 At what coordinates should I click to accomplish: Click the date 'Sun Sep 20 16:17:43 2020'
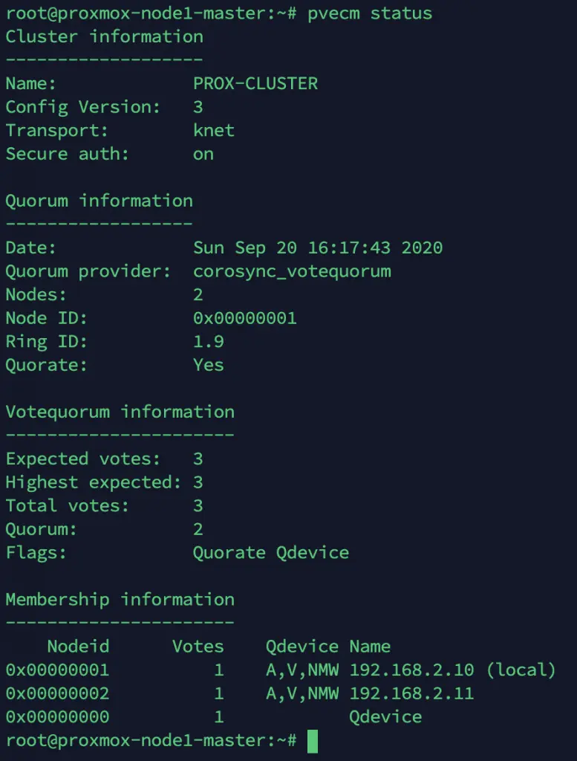pos(318,247)
